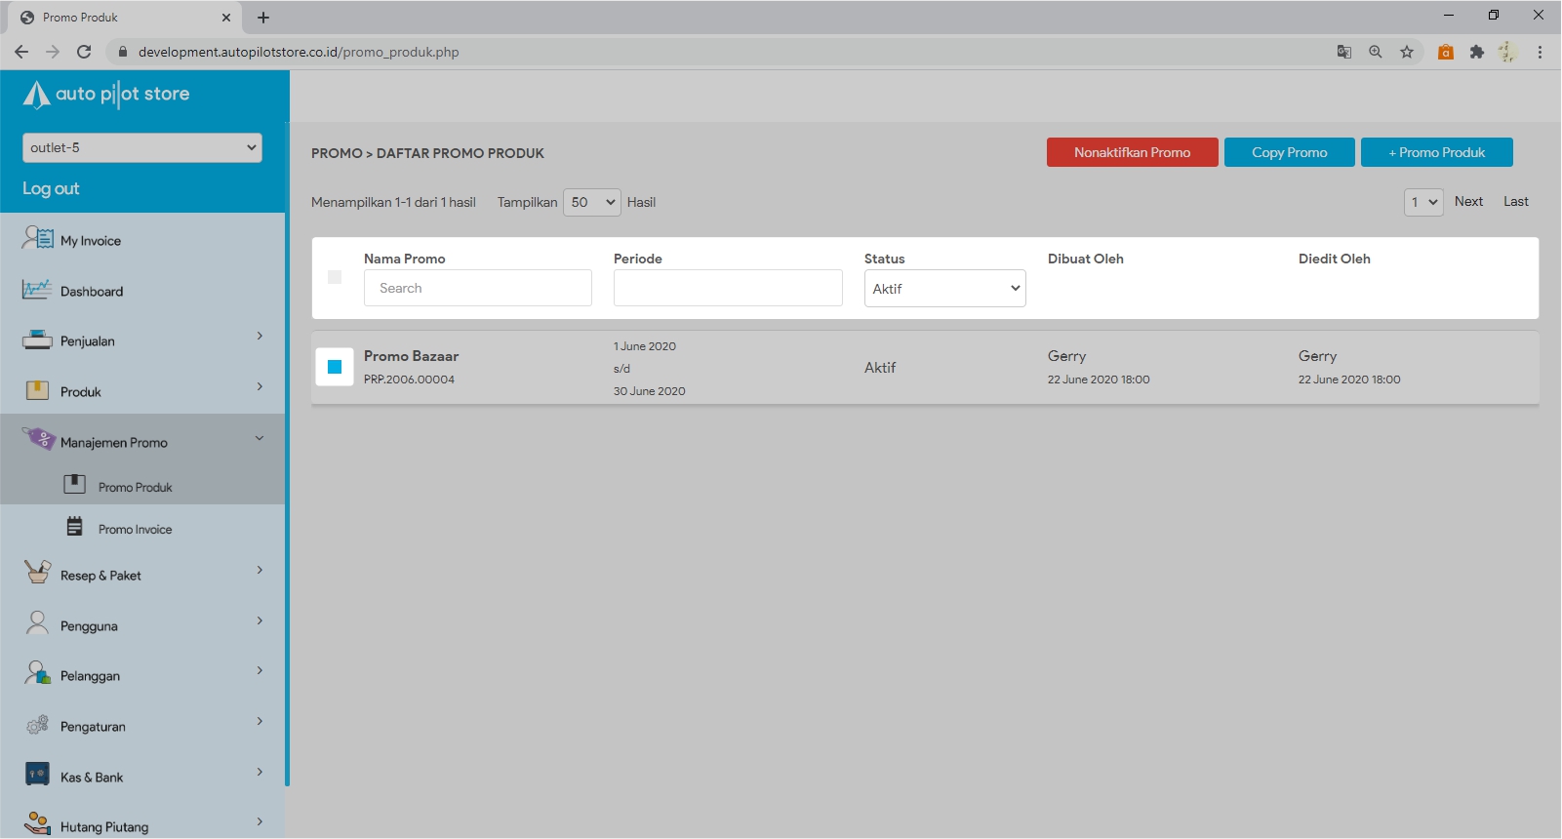Viewport: 1562px width, 839px height.
Task: Click the Kas & Bank safe icon
Action: (37, 775)
